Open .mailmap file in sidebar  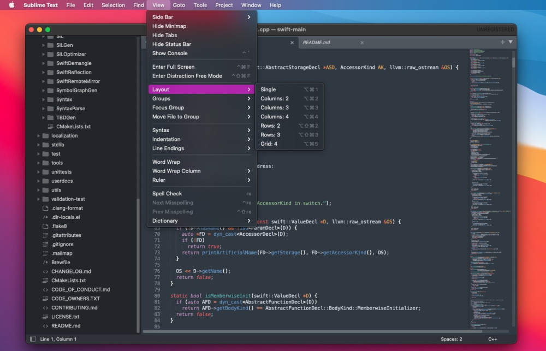[x=62, y=253]
